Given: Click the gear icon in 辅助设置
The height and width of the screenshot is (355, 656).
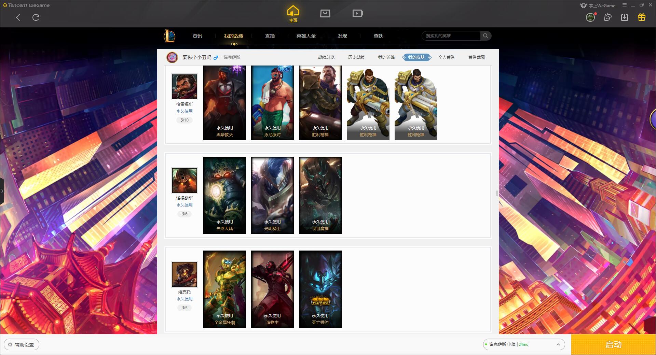Looking at the screenshot, I should pos(10,345).
